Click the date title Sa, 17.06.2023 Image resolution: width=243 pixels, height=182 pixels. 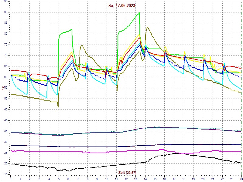(x=121, y=5)
